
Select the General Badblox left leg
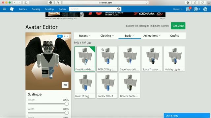pyautogui.click(x=130, y=86)
